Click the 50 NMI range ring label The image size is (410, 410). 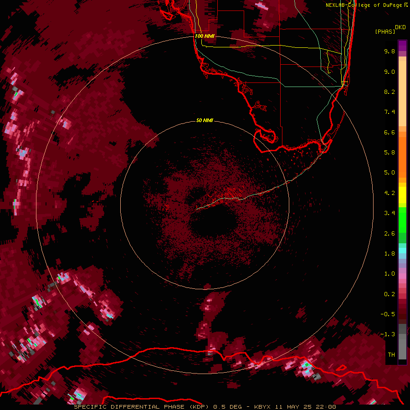pyautogui.click(x=205, y=120)
